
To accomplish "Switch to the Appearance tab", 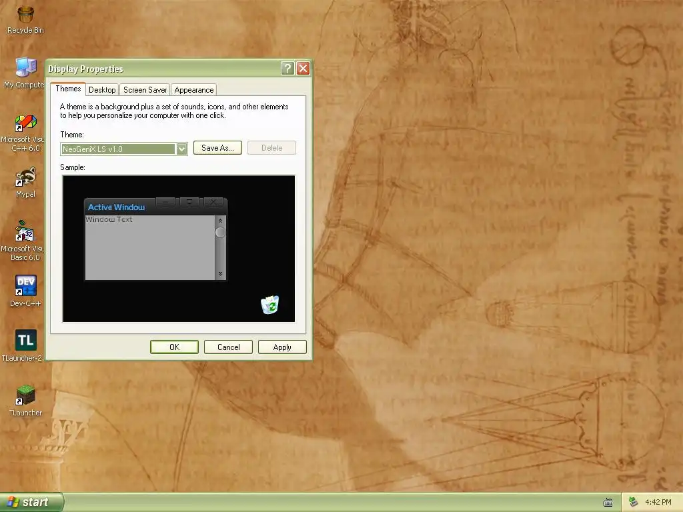I will (194, 90).
